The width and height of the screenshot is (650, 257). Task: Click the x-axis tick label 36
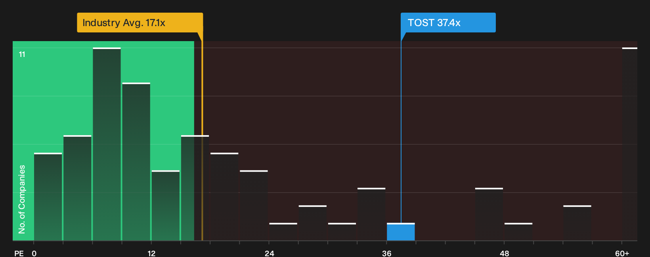[387, 253]
